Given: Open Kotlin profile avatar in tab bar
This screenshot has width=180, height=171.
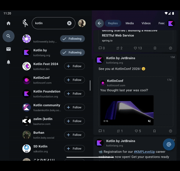Looking at the screenshot, I should tap(171, 23).
